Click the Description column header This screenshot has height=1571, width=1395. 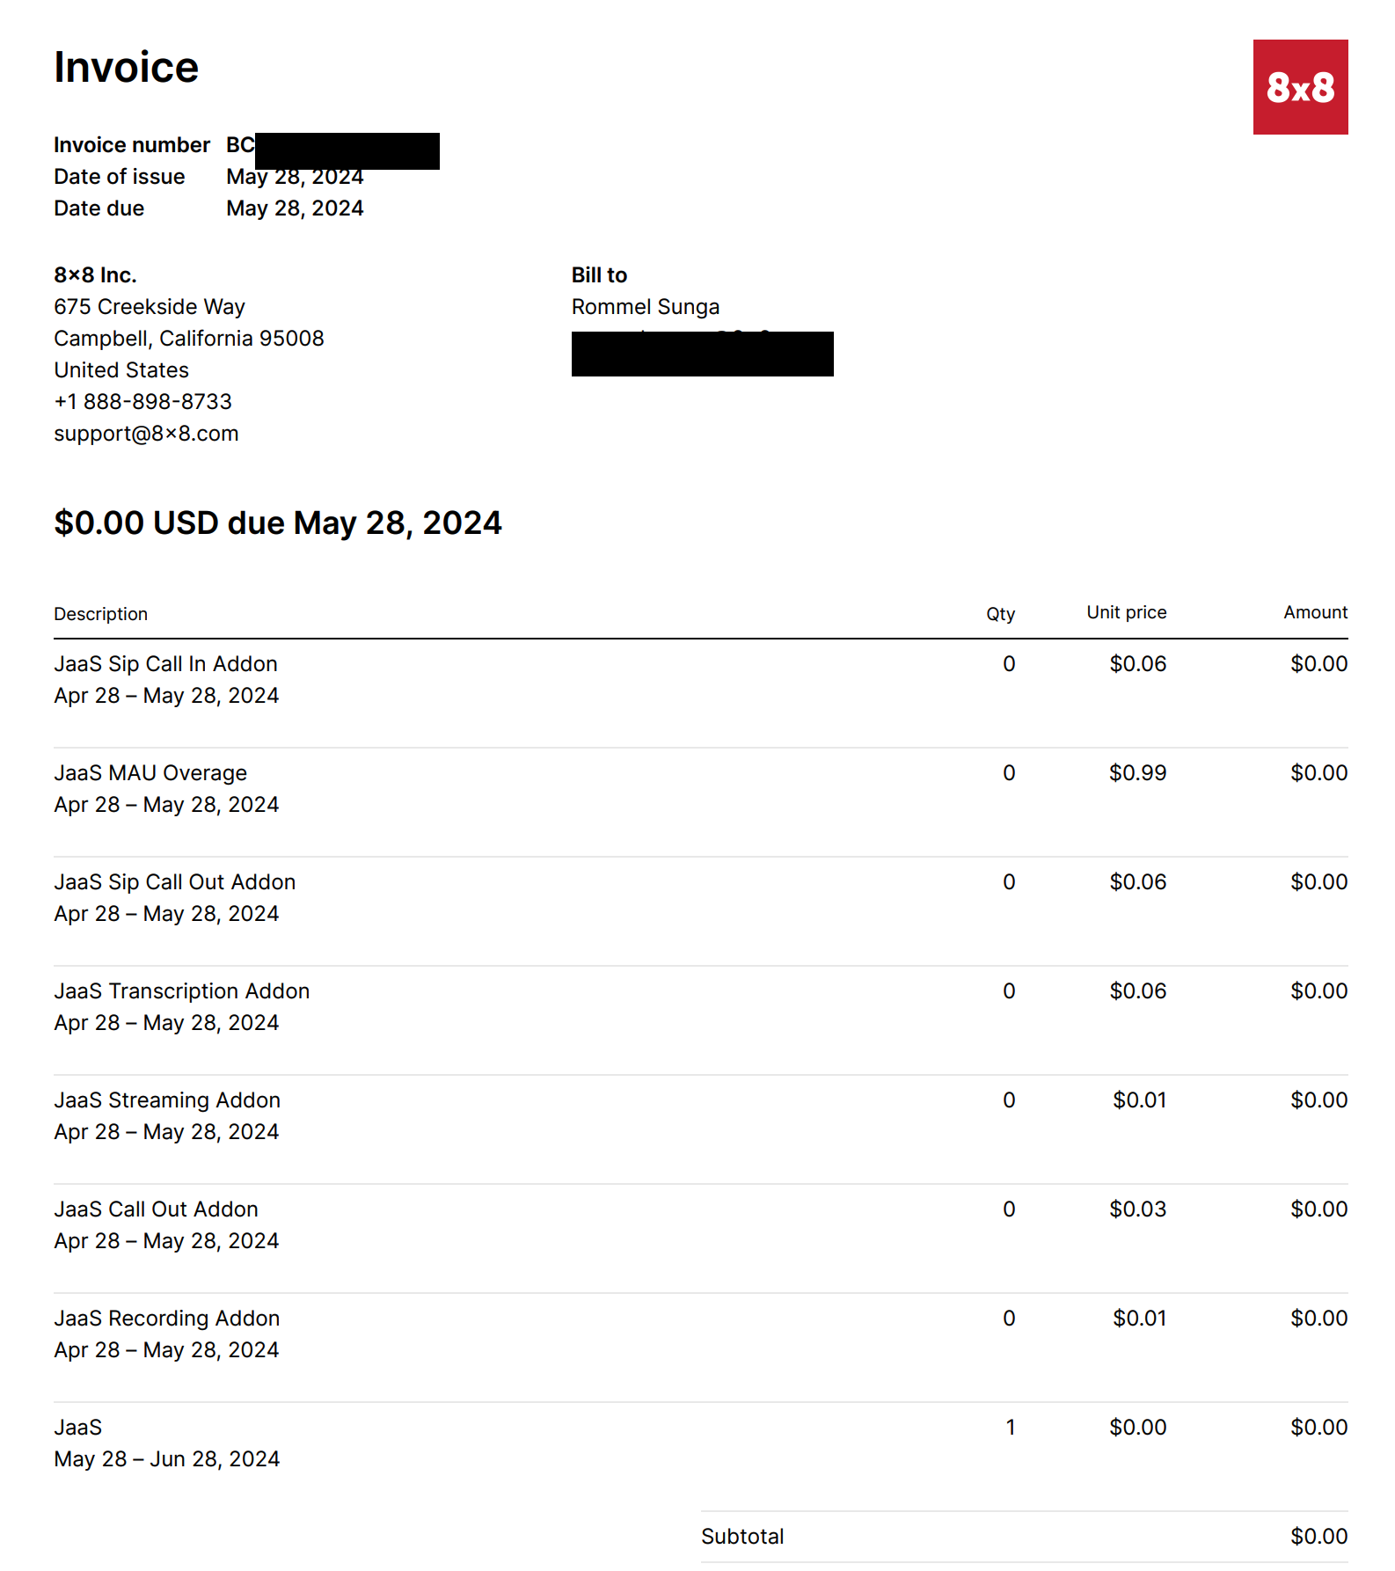point(100,614)
